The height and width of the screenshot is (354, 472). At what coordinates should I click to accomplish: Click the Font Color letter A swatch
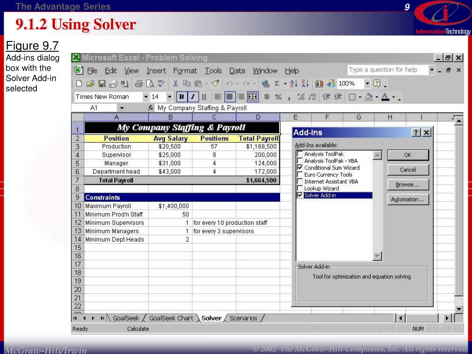(x=386, y=97)
